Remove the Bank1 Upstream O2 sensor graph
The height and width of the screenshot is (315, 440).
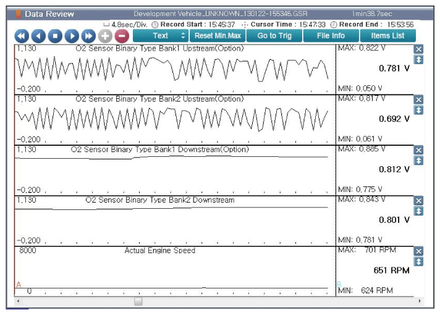[x=418, y=49]
